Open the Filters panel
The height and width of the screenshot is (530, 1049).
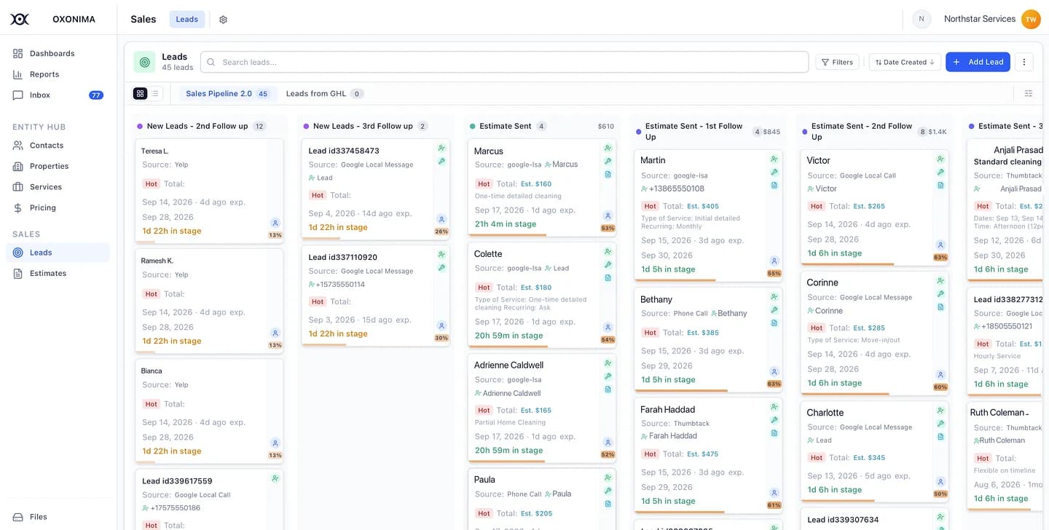pyautogui.click(x=837, y=63)
